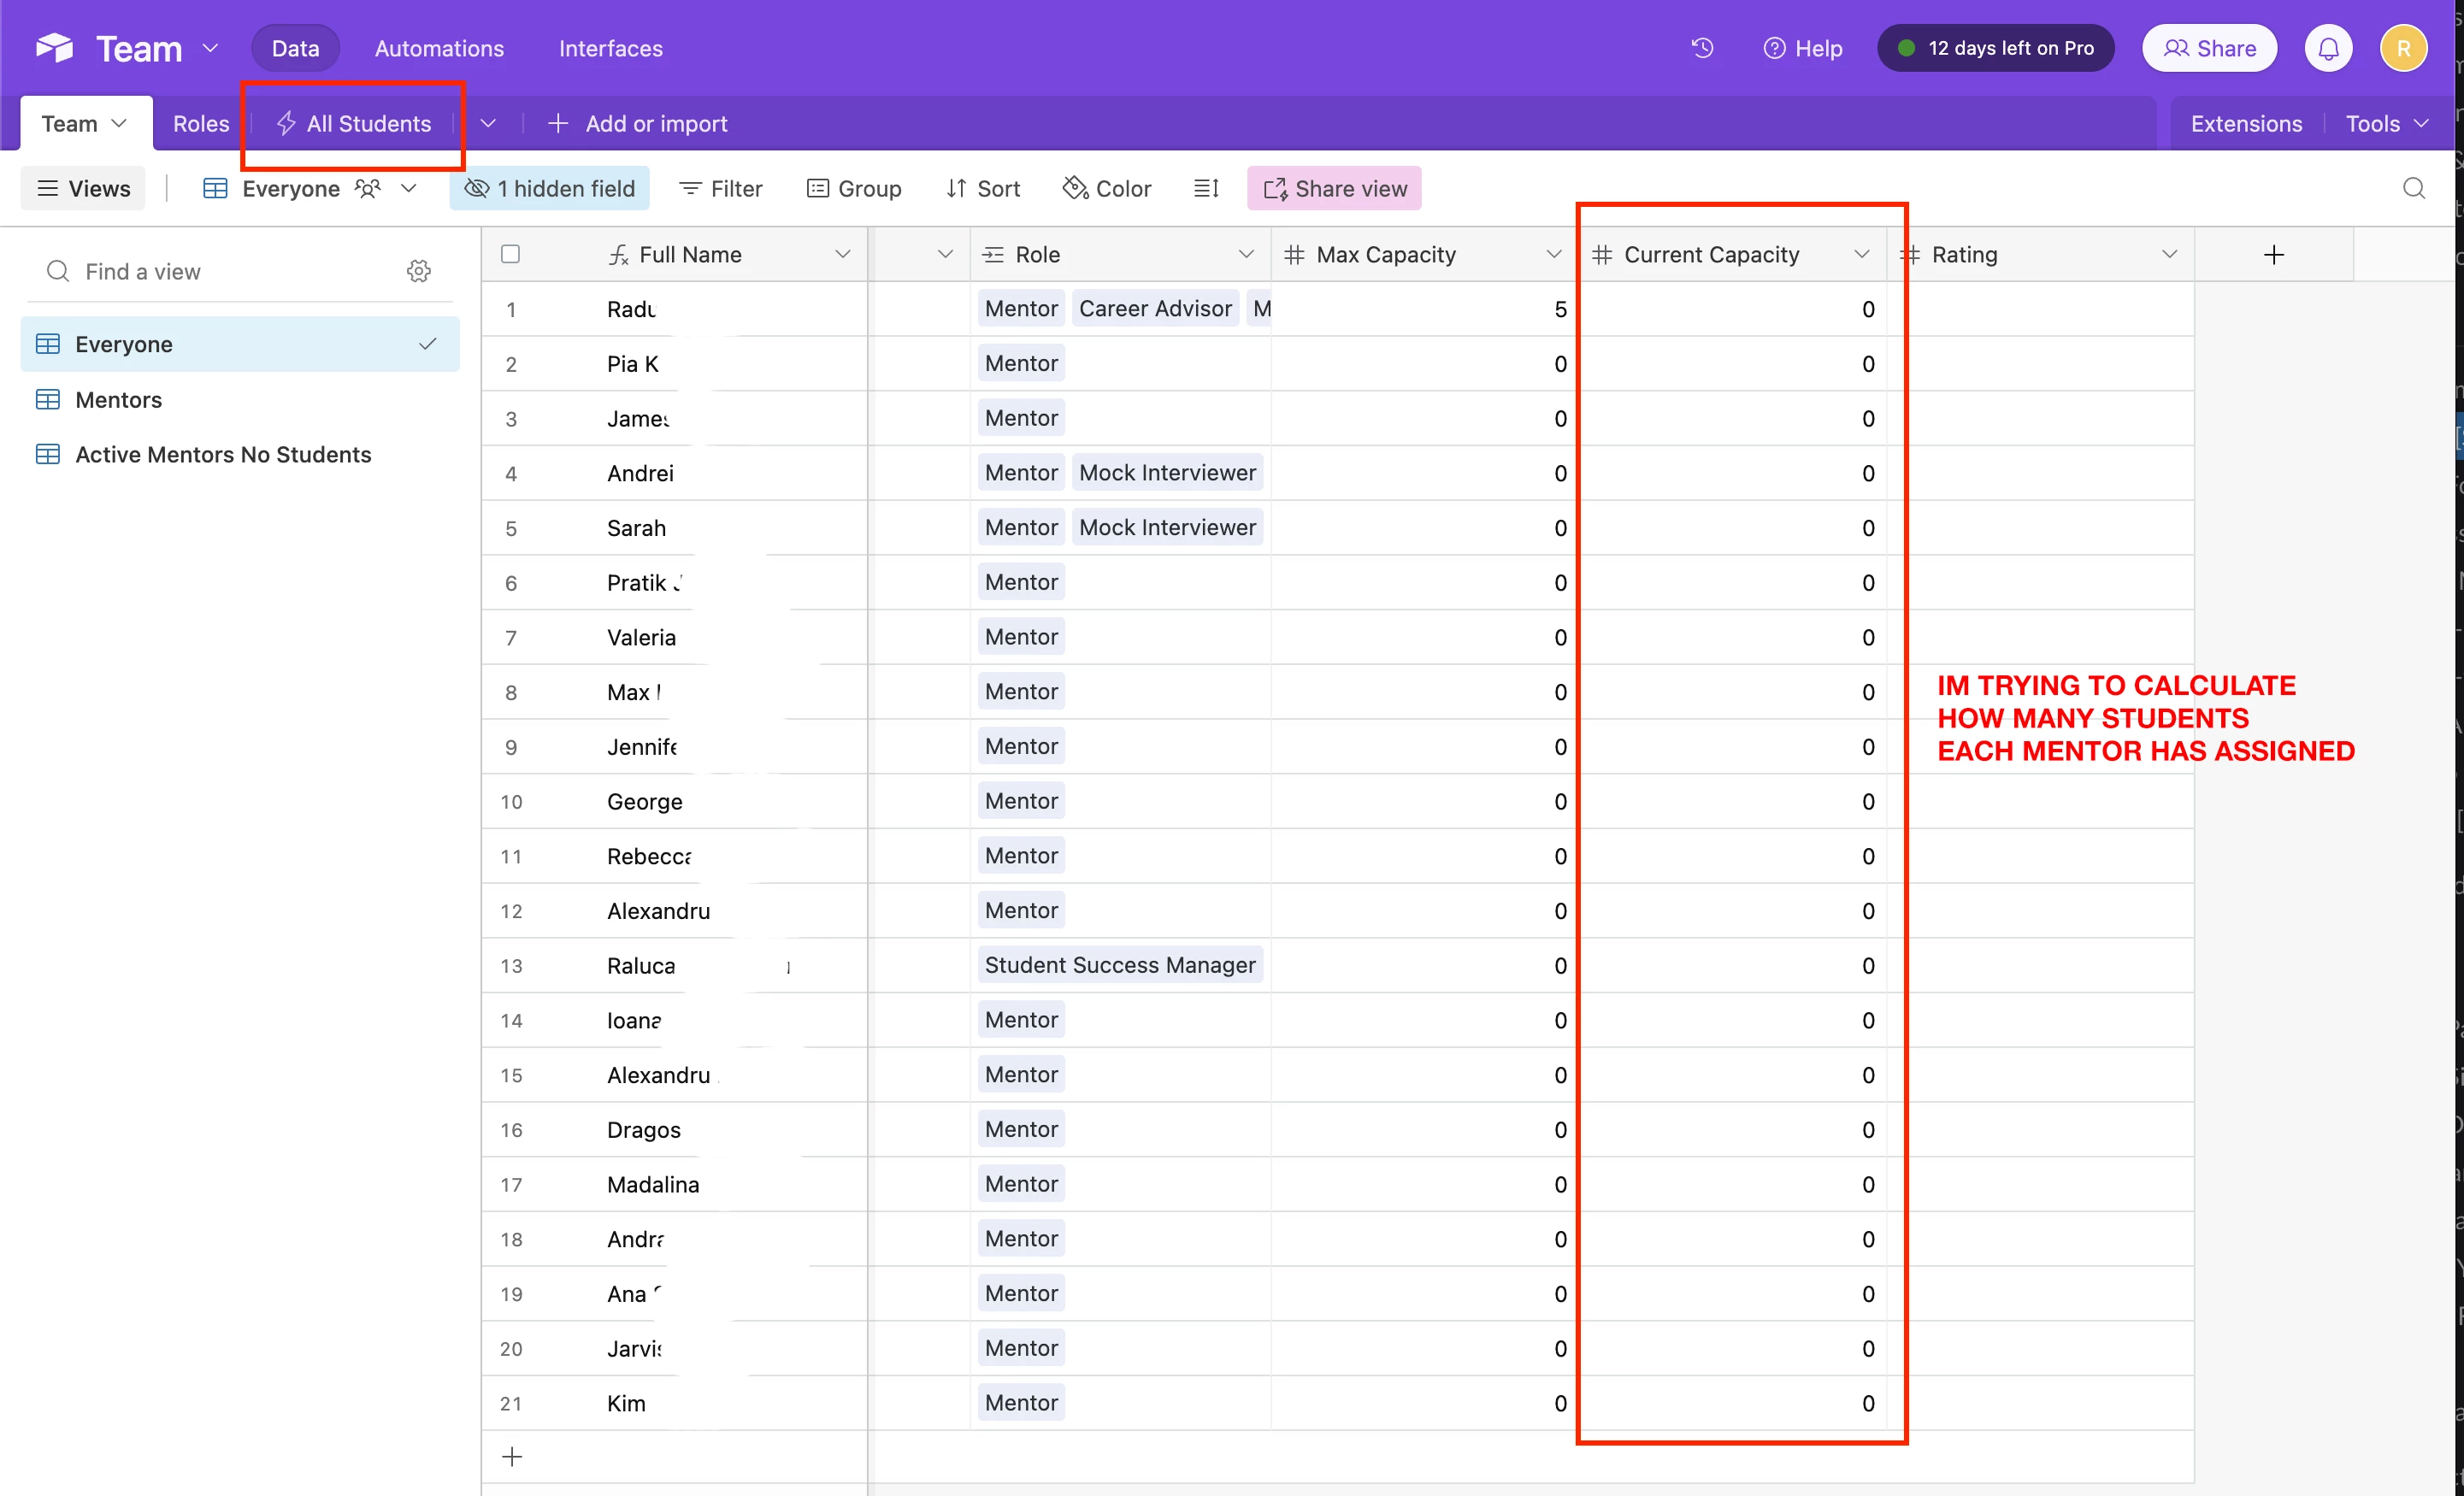The image size is (2464, 1496).
Task: Toggle the 1 hidden field button
Action: point(550,188)
